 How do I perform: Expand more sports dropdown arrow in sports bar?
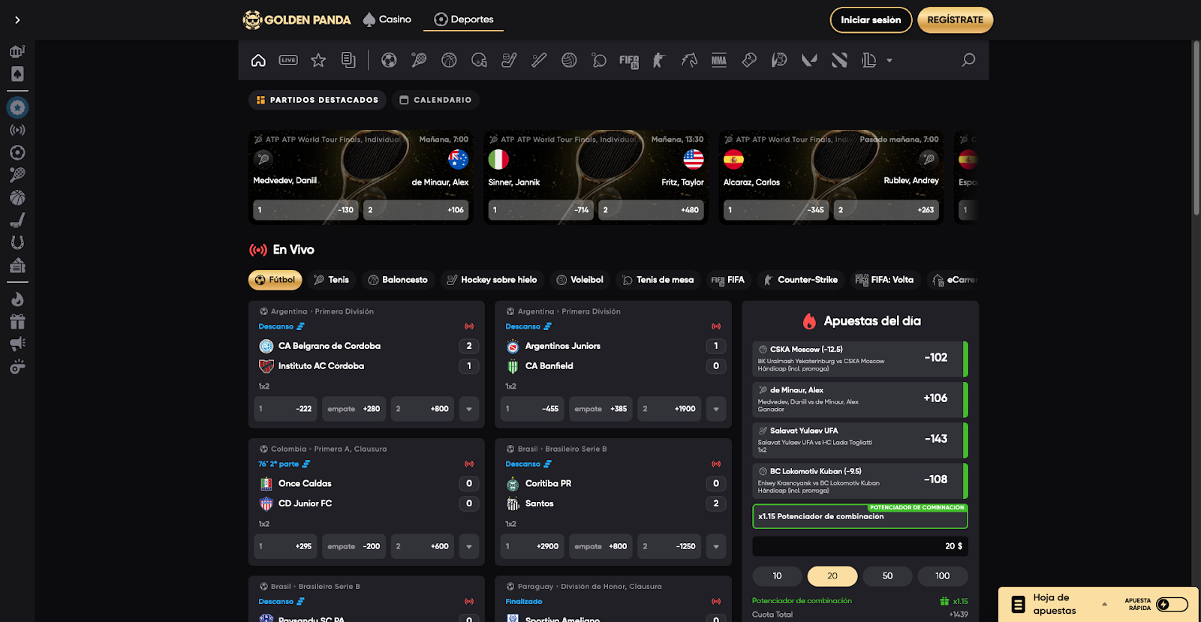click(889, 61)
